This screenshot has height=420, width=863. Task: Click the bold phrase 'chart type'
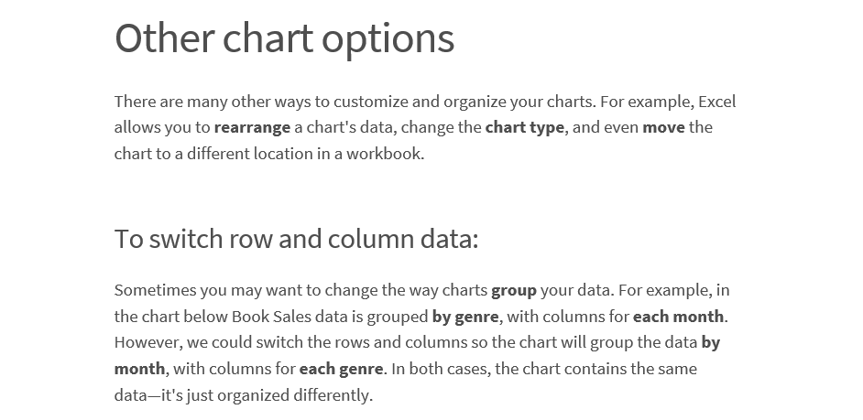point(525,127)
